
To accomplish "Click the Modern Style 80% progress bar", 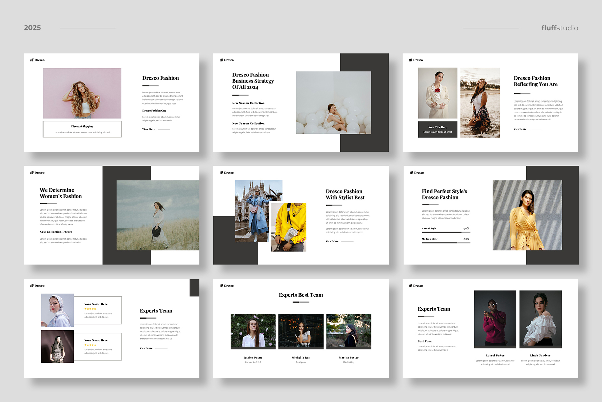I will pos(446,243).
